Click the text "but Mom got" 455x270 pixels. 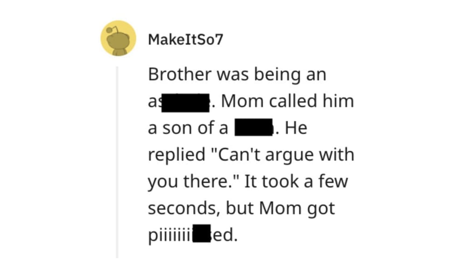click(x=280, y=208)
